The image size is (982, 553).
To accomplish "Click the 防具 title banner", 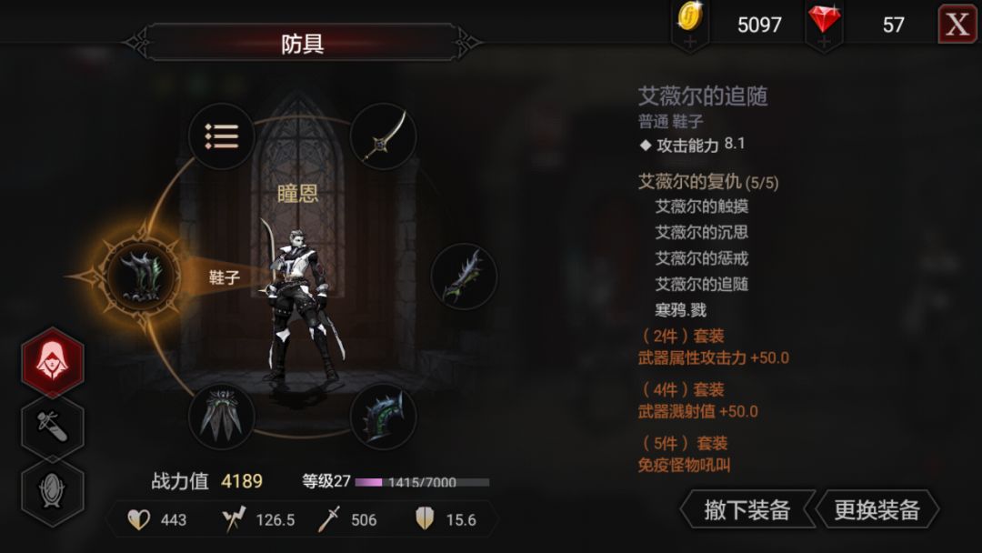I will pyautogui.click(x=303, y=43).
